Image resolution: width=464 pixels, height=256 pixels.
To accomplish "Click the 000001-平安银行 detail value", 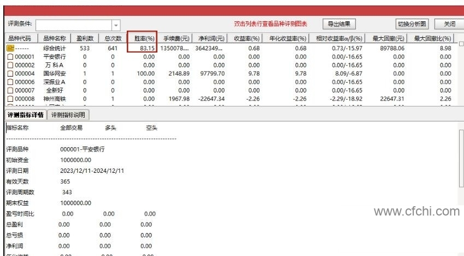I will (83, 149).
